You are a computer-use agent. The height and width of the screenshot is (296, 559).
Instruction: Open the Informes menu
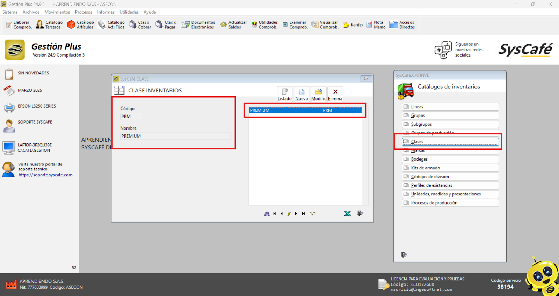106,12
